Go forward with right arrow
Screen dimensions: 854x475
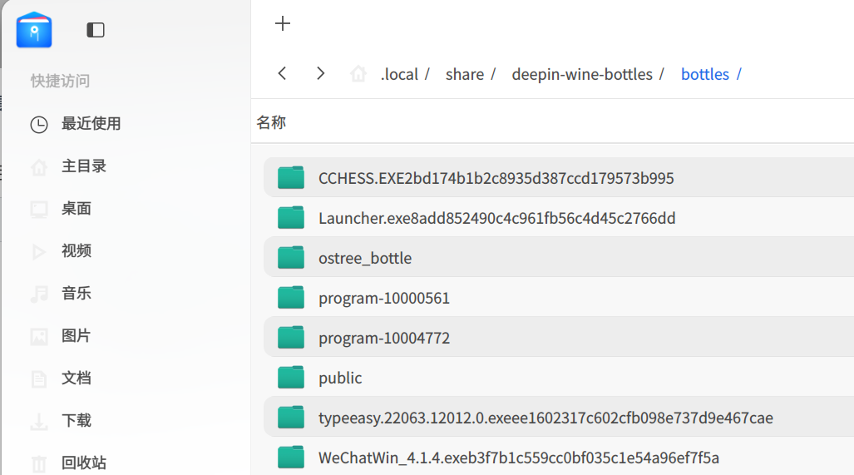point(320,74)
